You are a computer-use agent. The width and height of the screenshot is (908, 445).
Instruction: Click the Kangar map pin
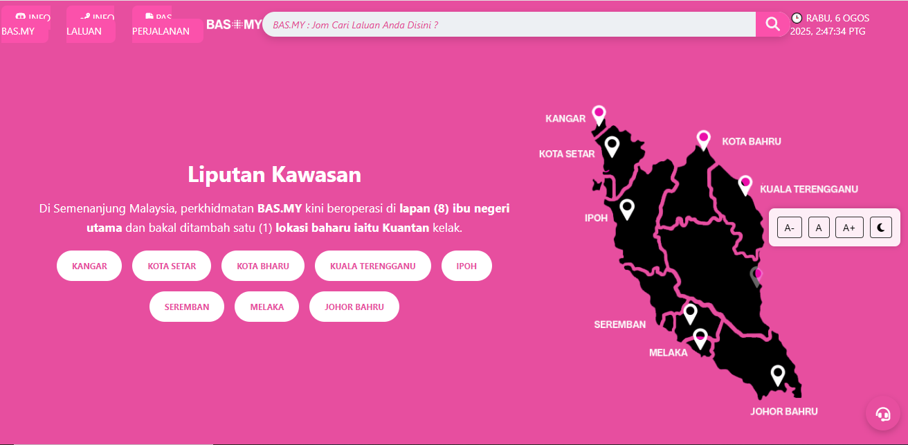click(599, 114)
